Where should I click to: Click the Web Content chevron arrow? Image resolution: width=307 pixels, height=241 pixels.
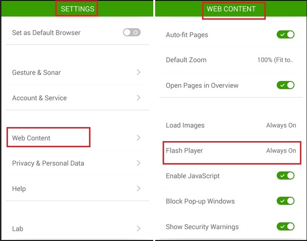pyautogui.click(x=138, y=138)
